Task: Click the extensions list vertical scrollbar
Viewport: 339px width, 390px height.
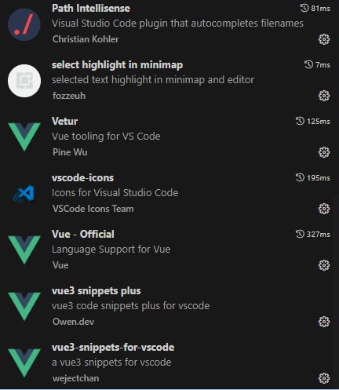Action: pyautogui.click(x=337, y=292)
